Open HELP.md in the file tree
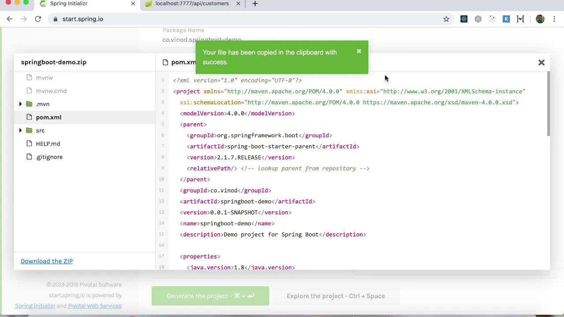564x317 pixels. [x=48, y=144]
